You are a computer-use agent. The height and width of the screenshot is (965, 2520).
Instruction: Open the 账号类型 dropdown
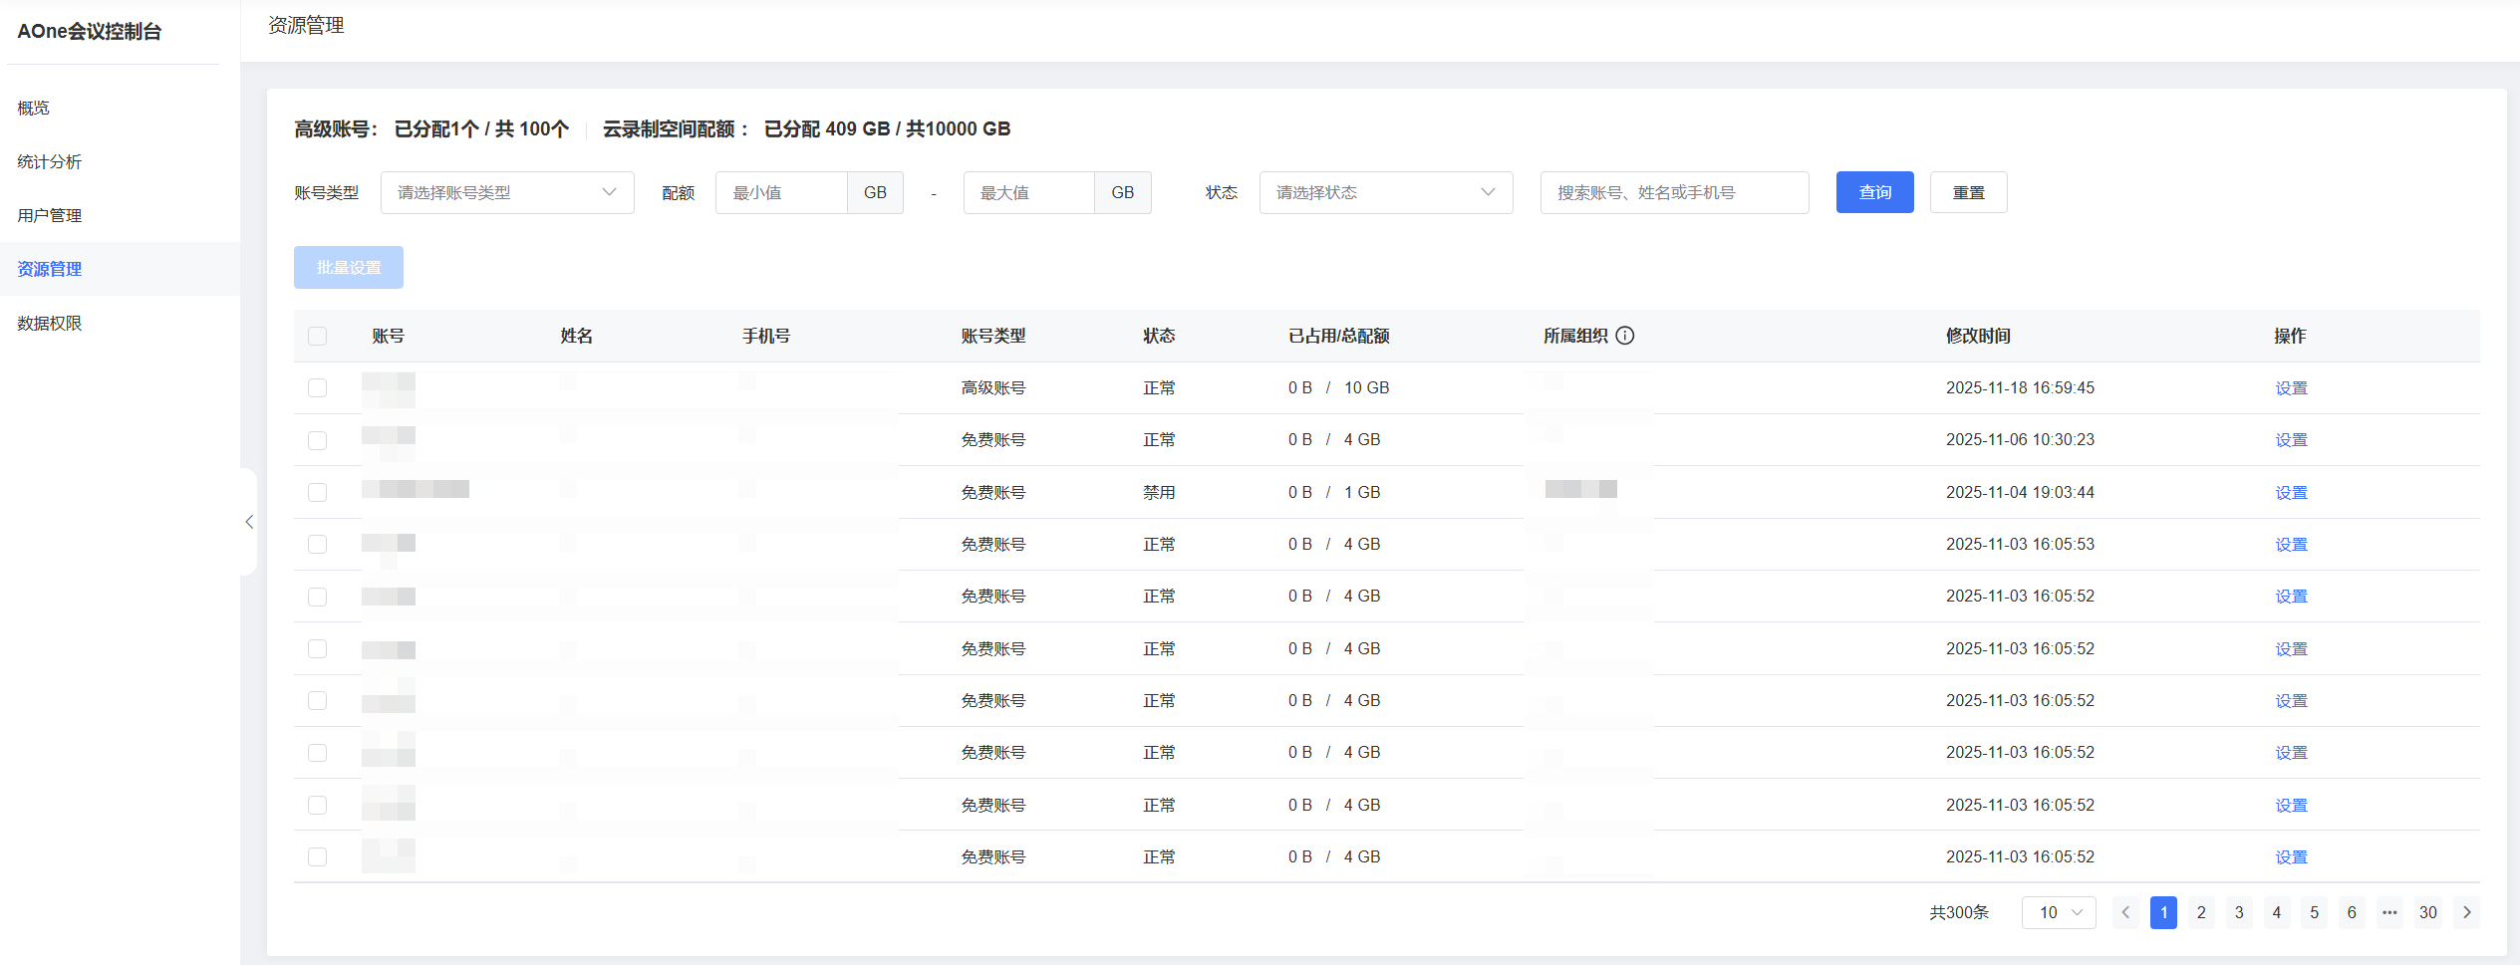coord(507,192)
